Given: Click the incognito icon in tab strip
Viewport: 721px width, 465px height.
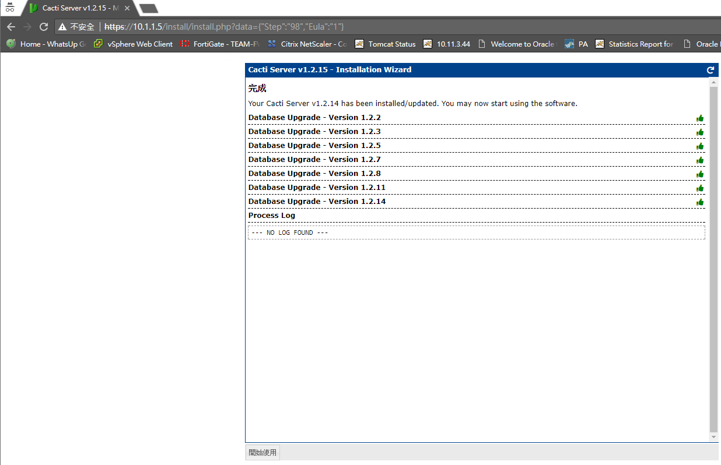Looking at the screenshot, I should pyautogui.click(x=10, y=8).
